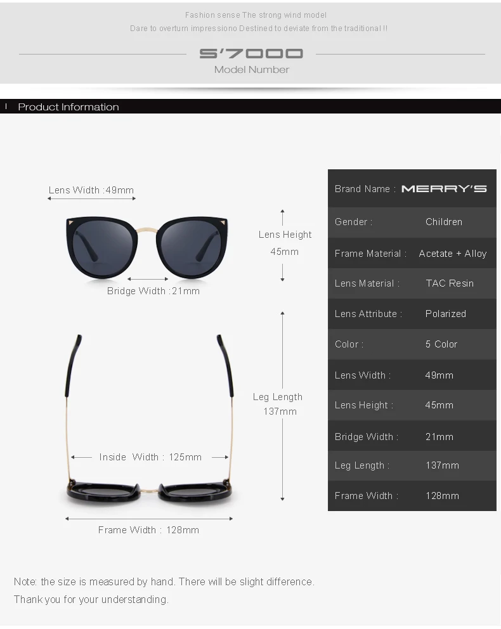Click the 'Frame Width :' table label
The width and height of the screenshot is (501, 629).
pyautogui.click(x=367, y=496)
